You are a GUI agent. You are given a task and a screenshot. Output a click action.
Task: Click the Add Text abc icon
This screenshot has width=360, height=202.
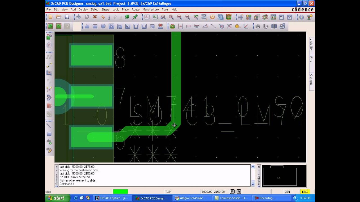click(49, 142)
